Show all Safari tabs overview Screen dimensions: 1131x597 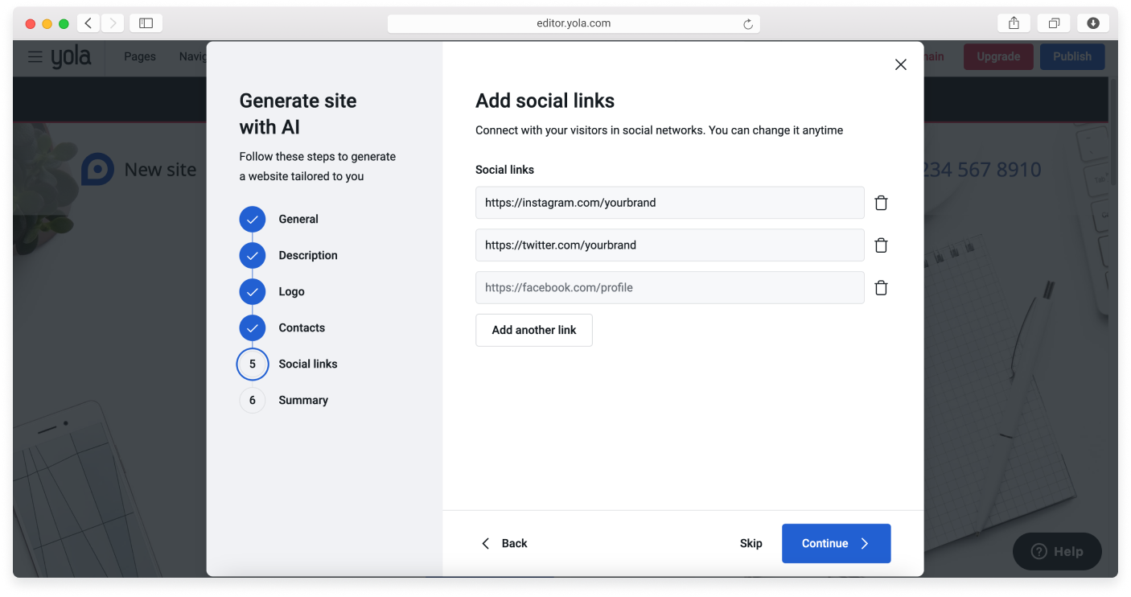coord(1053,23)
